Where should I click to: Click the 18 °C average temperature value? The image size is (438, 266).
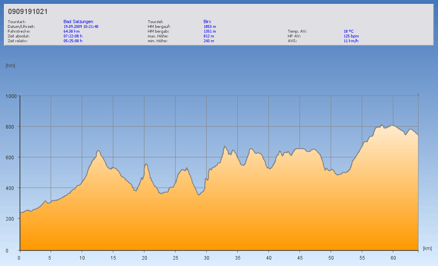349,31
